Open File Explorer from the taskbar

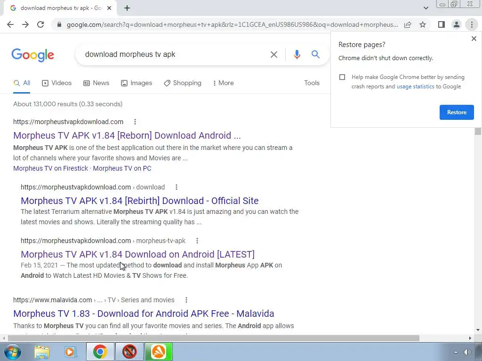(x=42, y=352)
